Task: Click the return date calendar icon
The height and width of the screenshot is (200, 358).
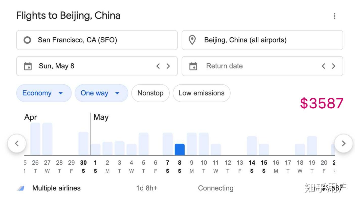Action: (193, 66)
